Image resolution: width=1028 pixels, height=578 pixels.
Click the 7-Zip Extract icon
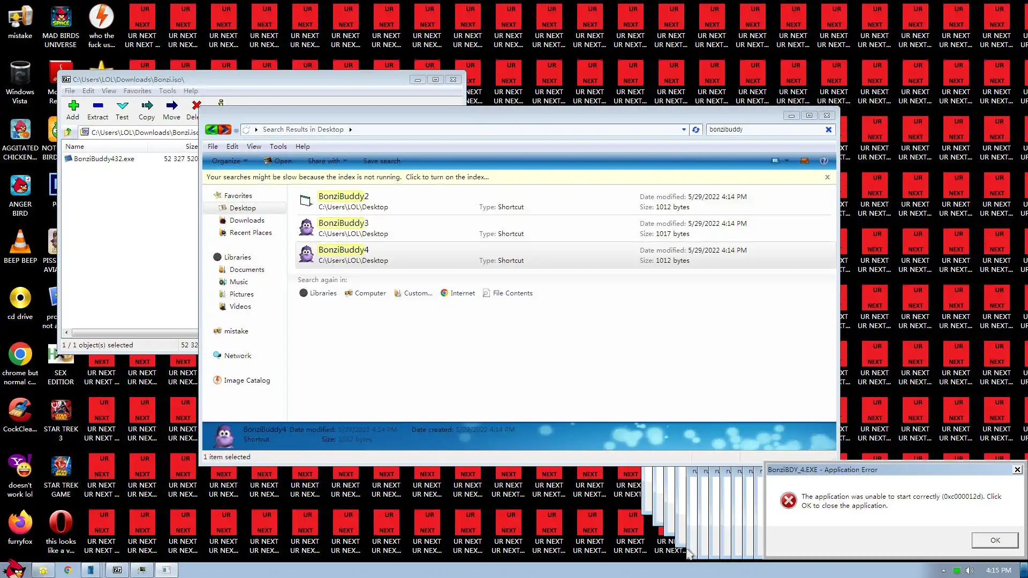click(x=97, y=105)
